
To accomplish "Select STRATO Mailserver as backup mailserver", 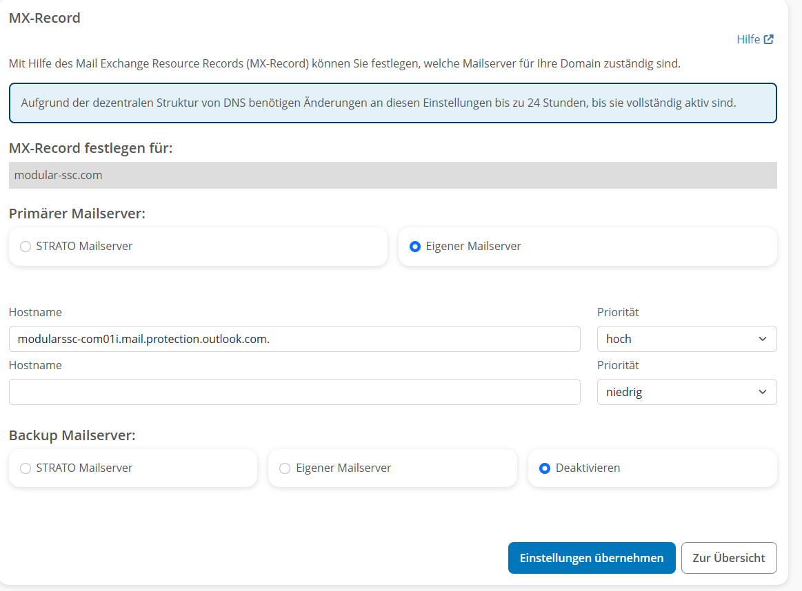I will point(26,468).
